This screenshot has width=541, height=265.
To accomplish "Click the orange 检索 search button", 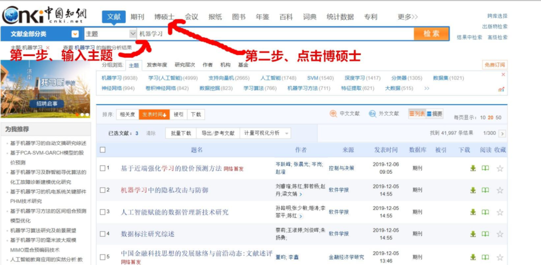I will [x=432, y=34].
